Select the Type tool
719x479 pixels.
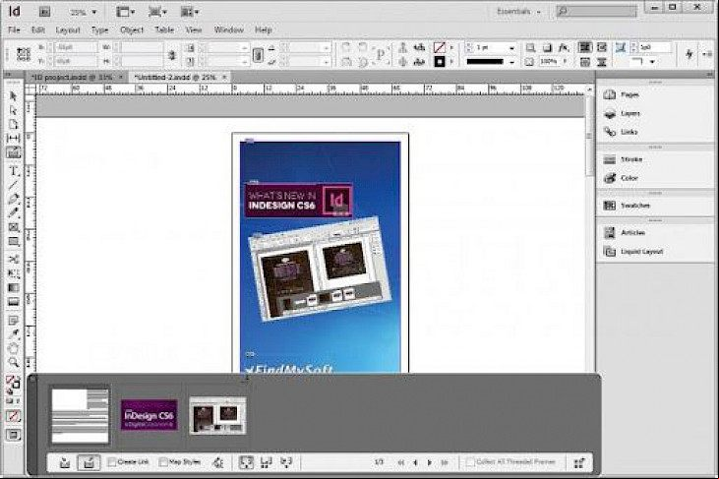[x=14, y=171]
